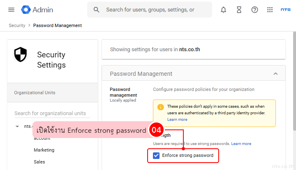Click the NTS account avatar
The width and height of the screenshot is (296, 170).
tap(285, 9)
